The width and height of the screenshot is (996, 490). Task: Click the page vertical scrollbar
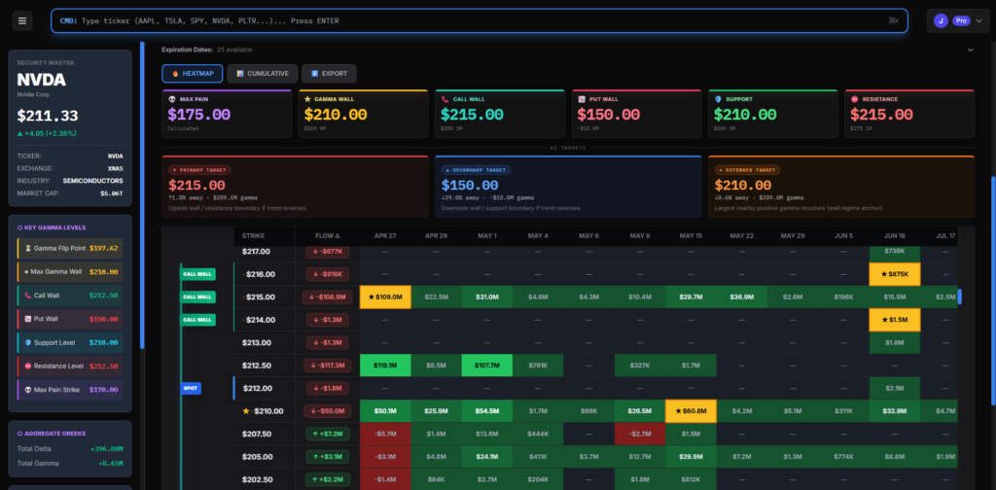993,291
